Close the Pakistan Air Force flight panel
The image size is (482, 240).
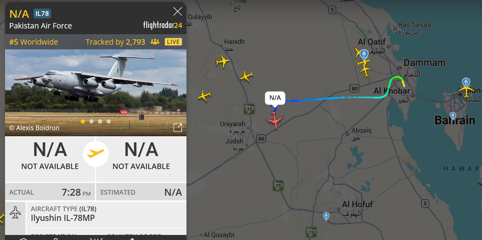[x=177, y=12]
